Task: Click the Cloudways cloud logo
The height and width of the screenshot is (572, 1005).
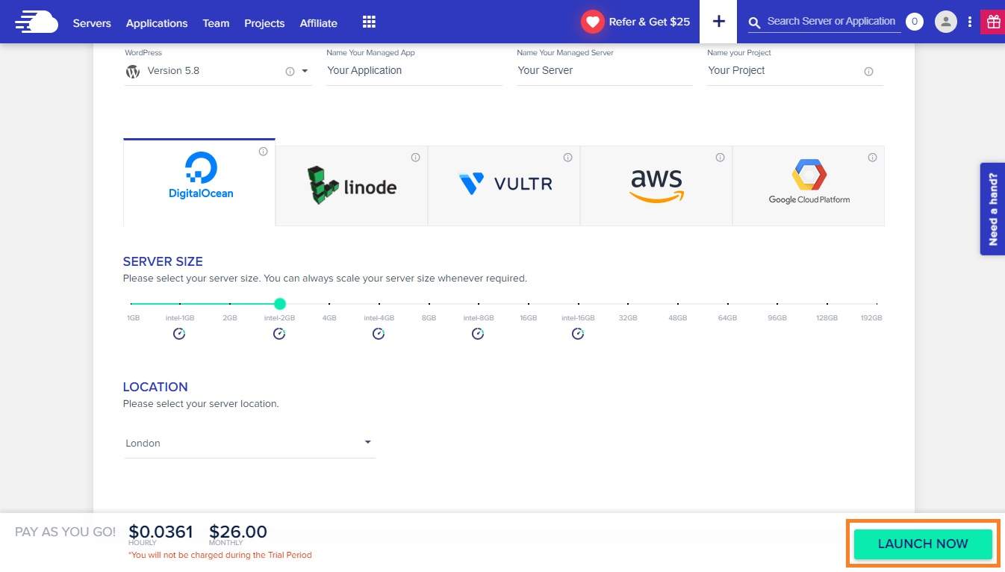Action: click(37, 22)
